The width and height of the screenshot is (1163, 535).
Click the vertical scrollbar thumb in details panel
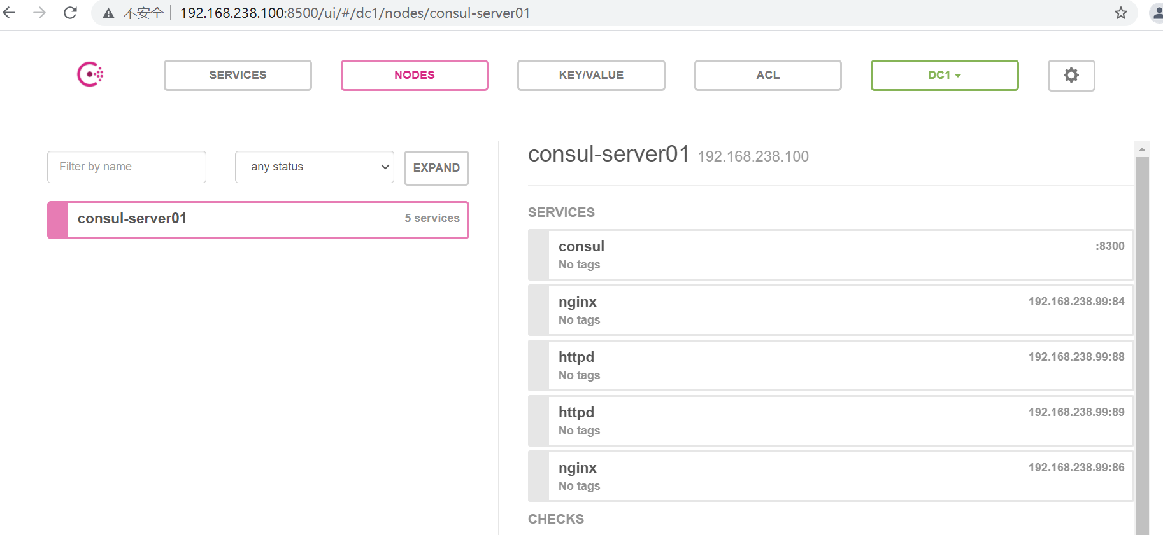pos(1143,346)
